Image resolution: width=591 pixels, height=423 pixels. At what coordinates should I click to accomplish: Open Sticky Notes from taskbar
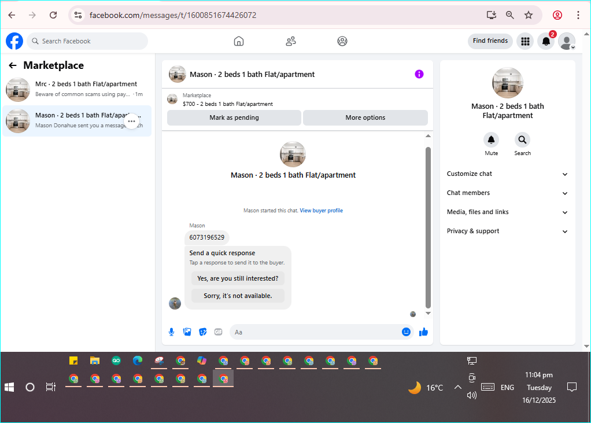[73, 361]
